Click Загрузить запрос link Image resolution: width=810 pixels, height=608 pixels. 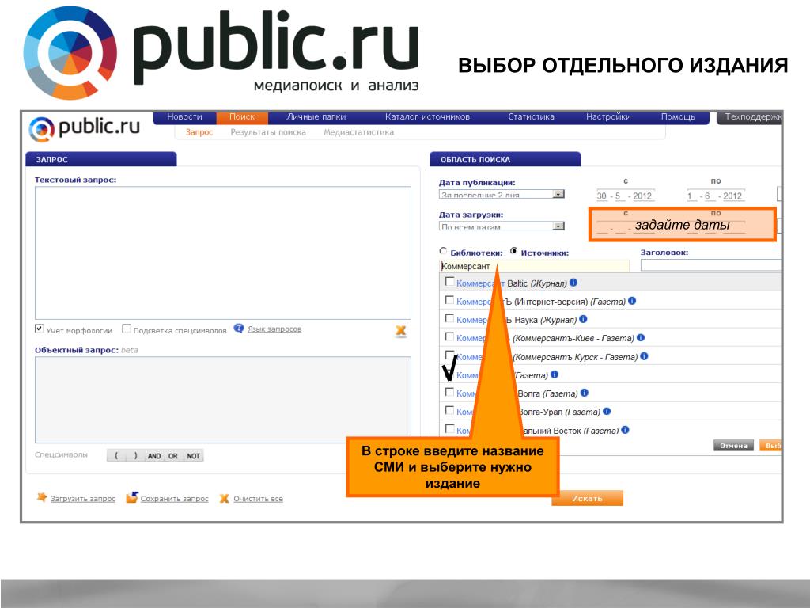click(82, 499)
